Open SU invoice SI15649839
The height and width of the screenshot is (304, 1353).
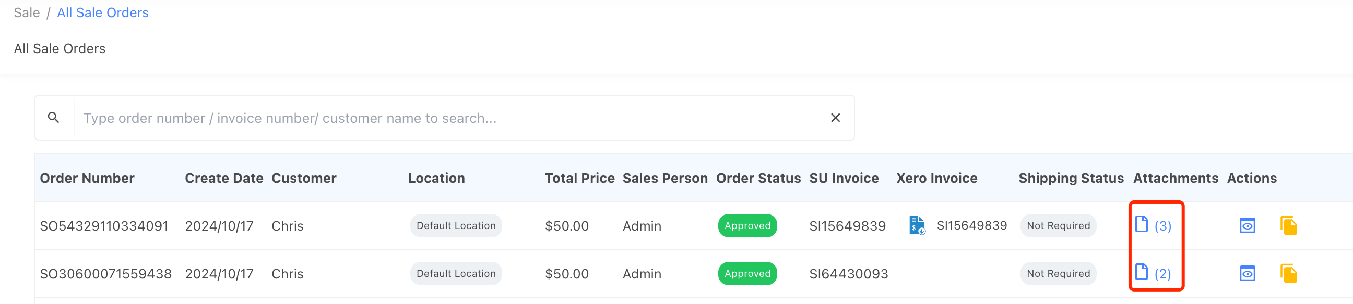[x=847, y=226]
